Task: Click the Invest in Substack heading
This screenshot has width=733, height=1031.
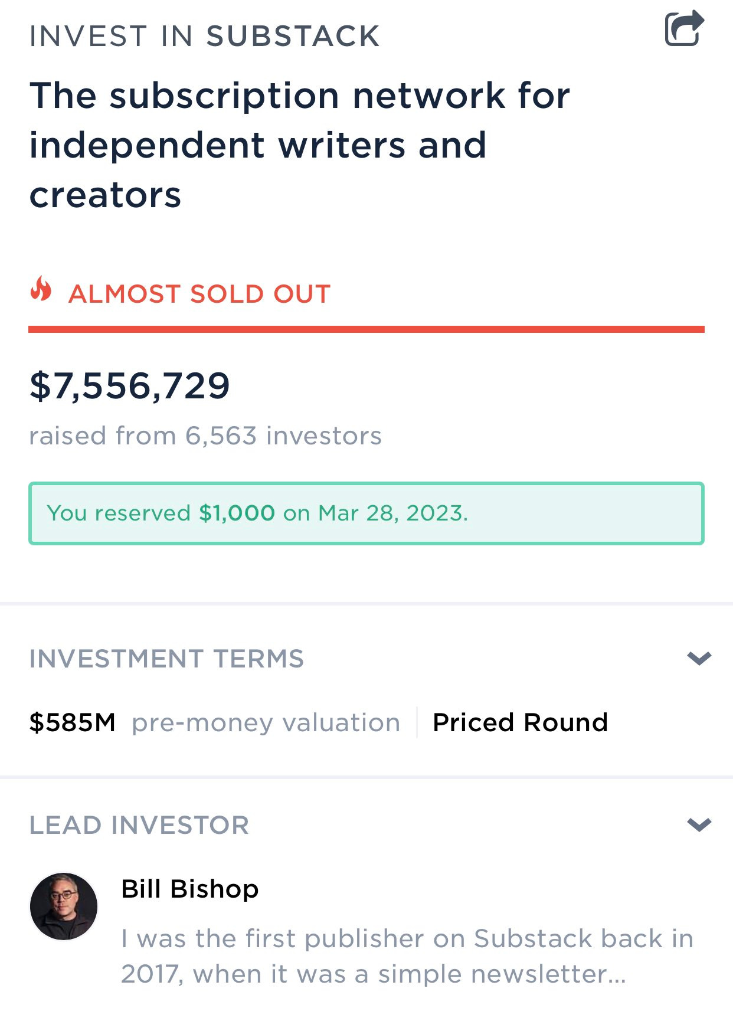Action: tap(204, 36)
